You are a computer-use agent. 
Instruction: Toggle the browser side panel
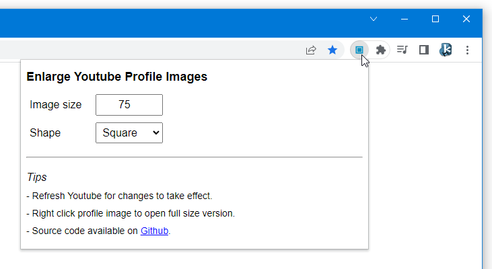[424, 50]
